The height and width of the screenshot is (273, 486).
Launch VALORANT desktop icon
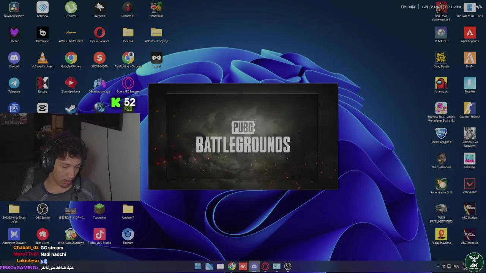pos(470,186)
